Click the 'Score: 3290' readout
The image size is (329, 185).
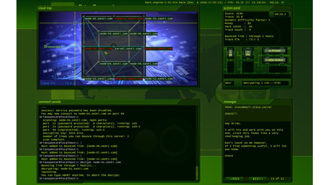click(x=233, y=14)
